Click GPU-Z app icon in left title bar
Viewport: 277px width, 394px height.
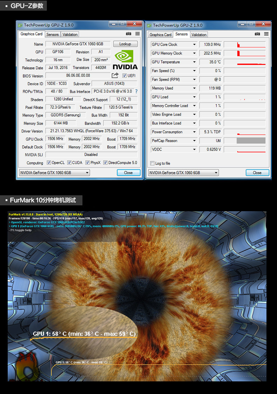coord(20,25)
